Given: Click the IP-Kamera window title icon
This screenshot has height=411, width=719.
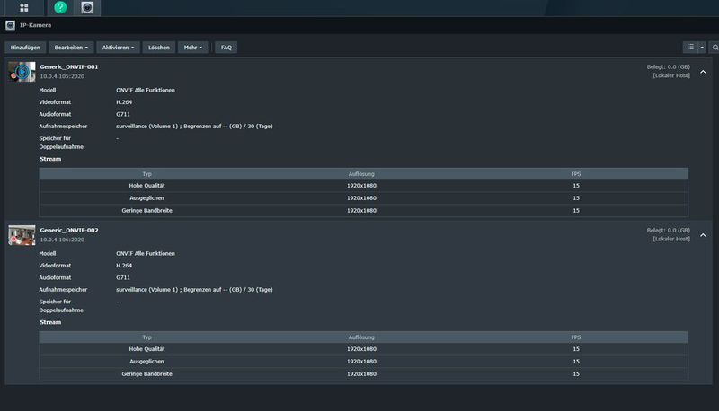Looking at the screenshot, I should (x=11, y=25).
